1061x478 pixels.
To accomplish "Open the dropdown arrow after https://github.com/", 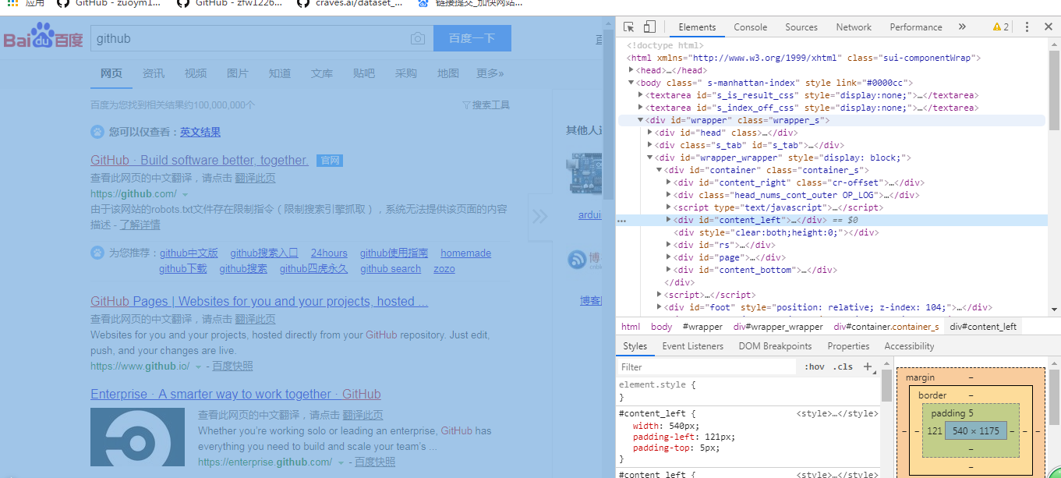I will pyautogui.click(x=186, y=194).
